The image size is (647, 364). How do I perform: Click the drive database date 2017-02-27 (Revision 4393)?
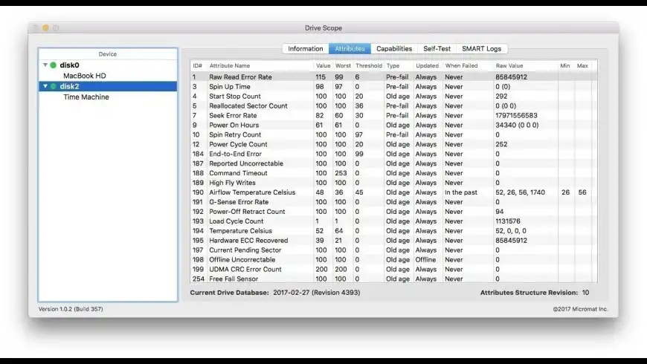[317, 293]
